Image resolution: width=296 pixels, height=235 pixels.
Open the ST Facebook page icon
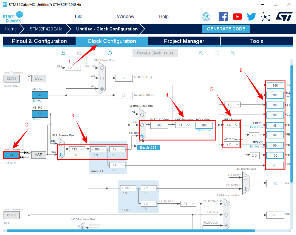pyautogui.click(x=223, y=17)
